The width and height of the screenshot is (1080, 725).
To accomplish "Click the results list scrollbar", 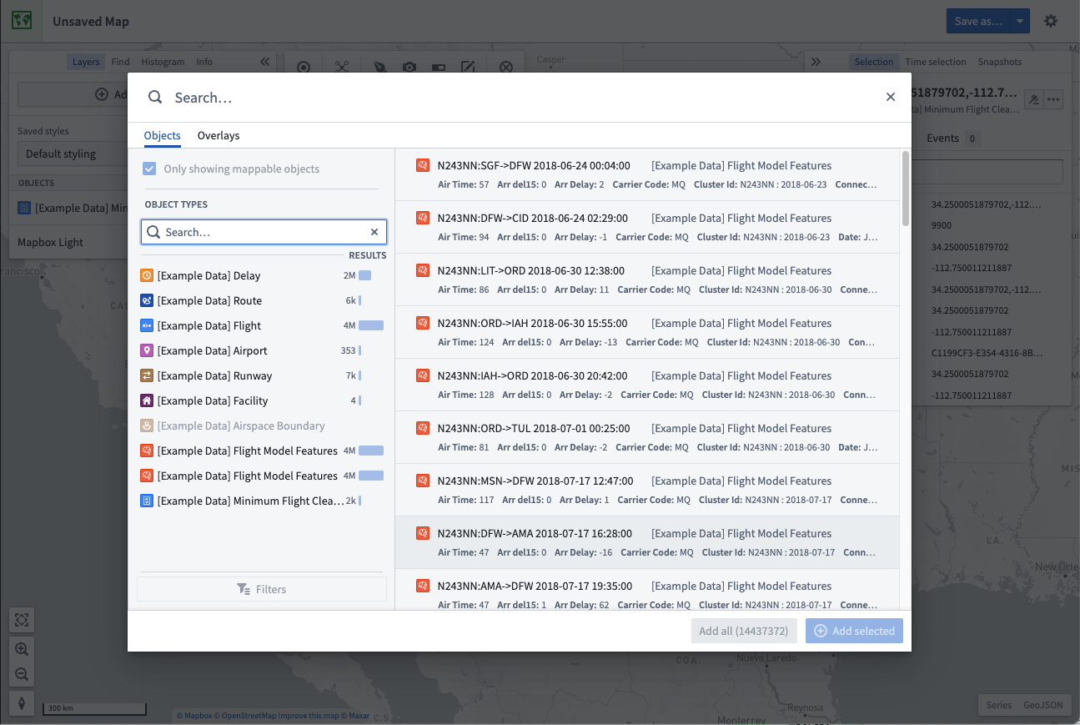I will tap(905, 188).
